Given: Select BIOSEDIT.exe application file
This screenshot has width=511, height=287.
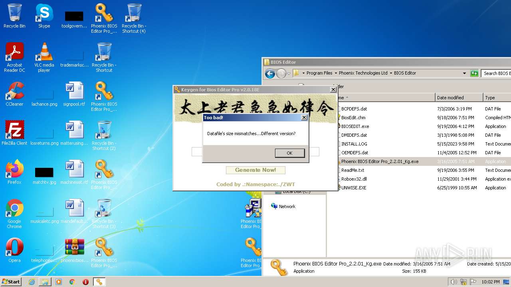Looking at the screenshot, I should tap(355, 126).
